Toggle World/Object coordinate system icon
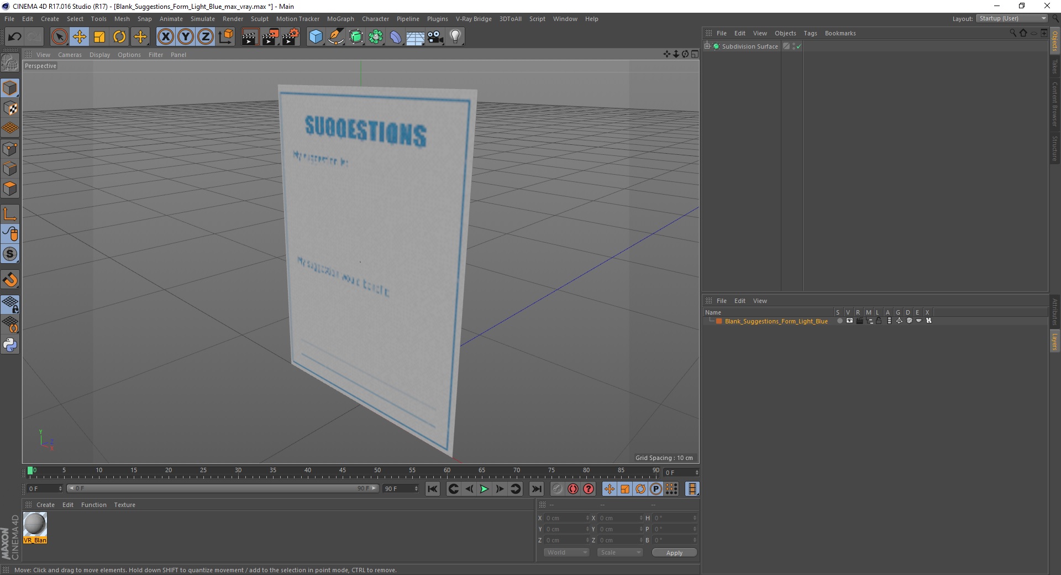Image resolution: width=1061 pixels, height=575 pixels. point(225,37)
